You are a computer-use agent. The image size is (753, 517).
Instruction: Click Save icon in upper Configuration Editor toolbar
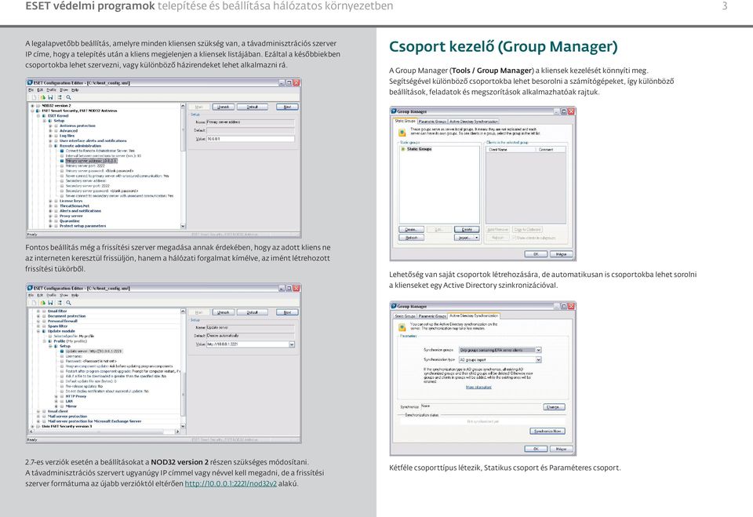[x=50, y=97]
